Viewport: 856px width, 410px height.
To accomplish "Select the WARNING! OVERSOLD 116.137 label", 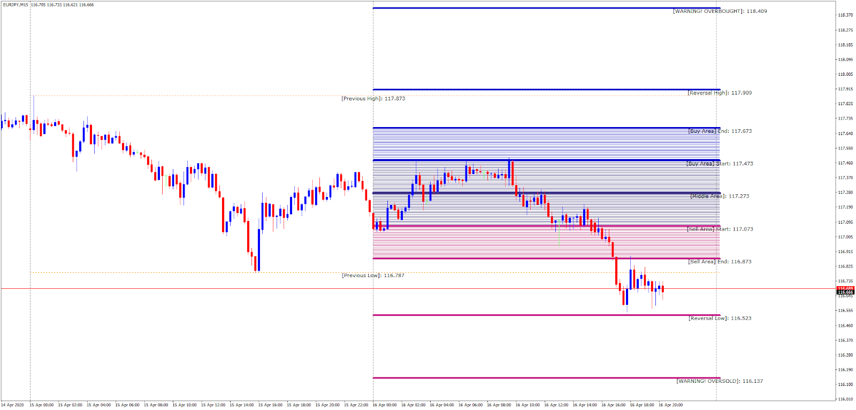I will pos(720,382).
